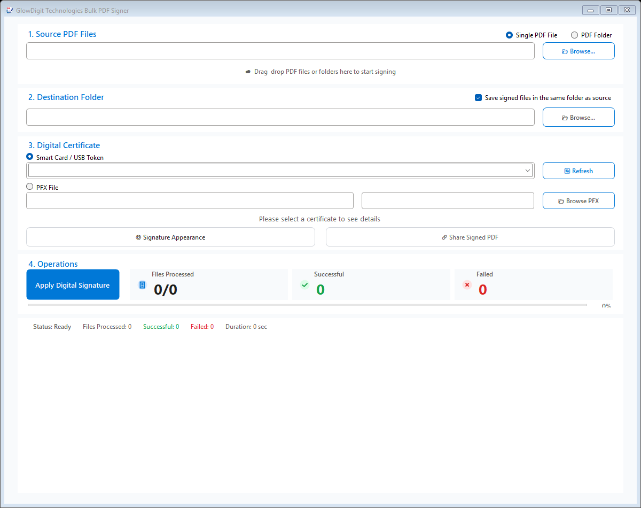Screen dimensions: 641x508
Task: Click the PFX file path field
Action: [x=190, y=201]
